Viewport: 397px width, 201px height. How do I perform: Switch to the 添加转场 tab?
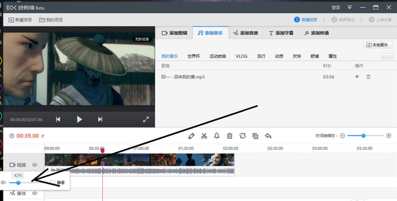coord(316,33)
